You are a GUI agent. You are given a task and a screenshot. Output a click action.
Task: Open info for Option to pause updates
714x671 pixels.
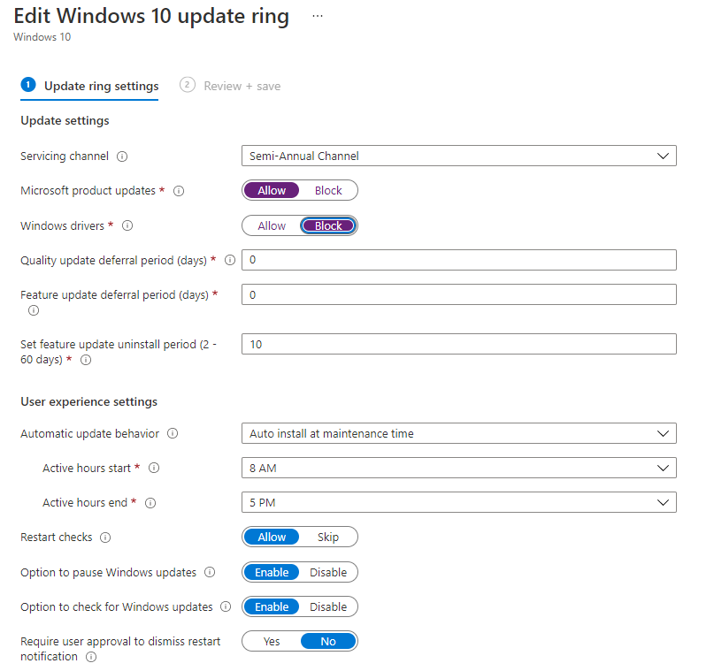tap(210, 572)
